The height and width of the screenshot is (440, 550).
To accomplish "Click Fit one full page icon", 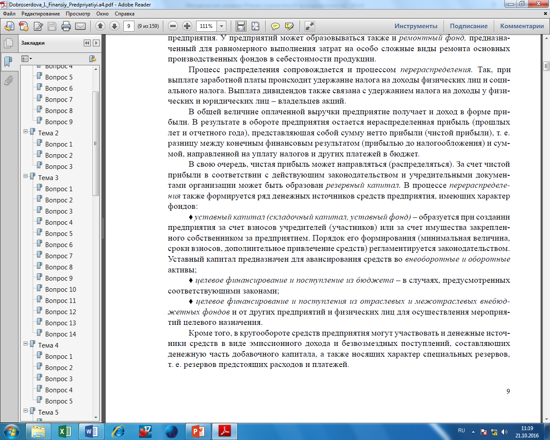I will coord(255,26).
